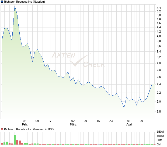167x147 pixels.
Task: Click the '150M' volume axis label
Action: [x=160, y=132]
